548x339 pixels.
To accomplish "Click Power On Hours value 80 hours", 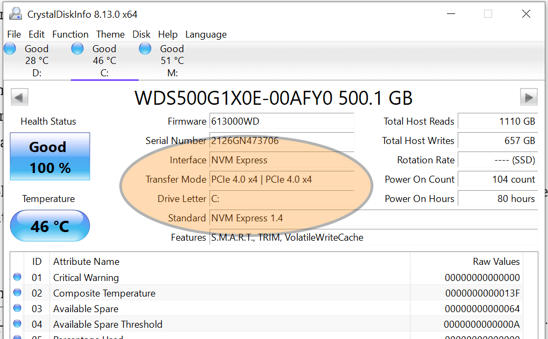I will pyautogui.click(x=497, y=198).
